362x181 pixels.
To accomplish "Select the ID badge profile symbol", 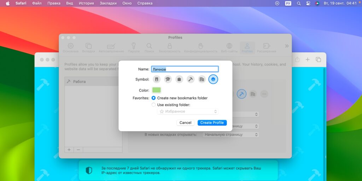I will (157, 80).
